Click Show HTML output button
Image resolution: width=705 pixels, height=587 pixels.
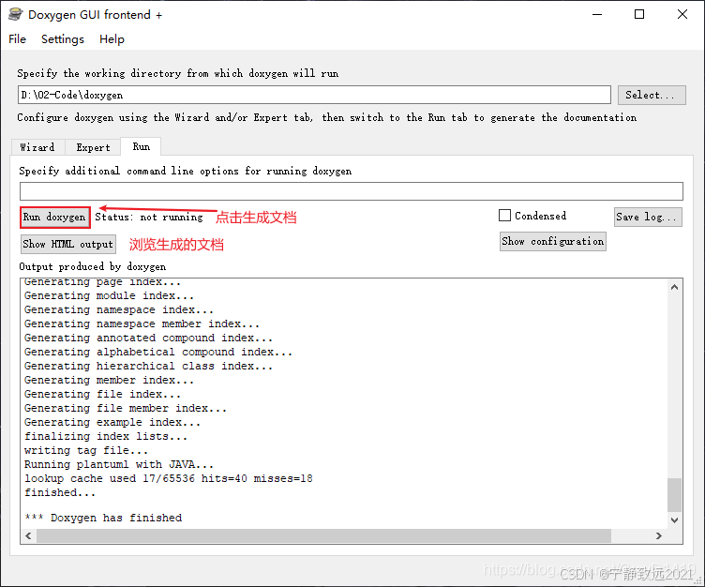click(67, 244)
